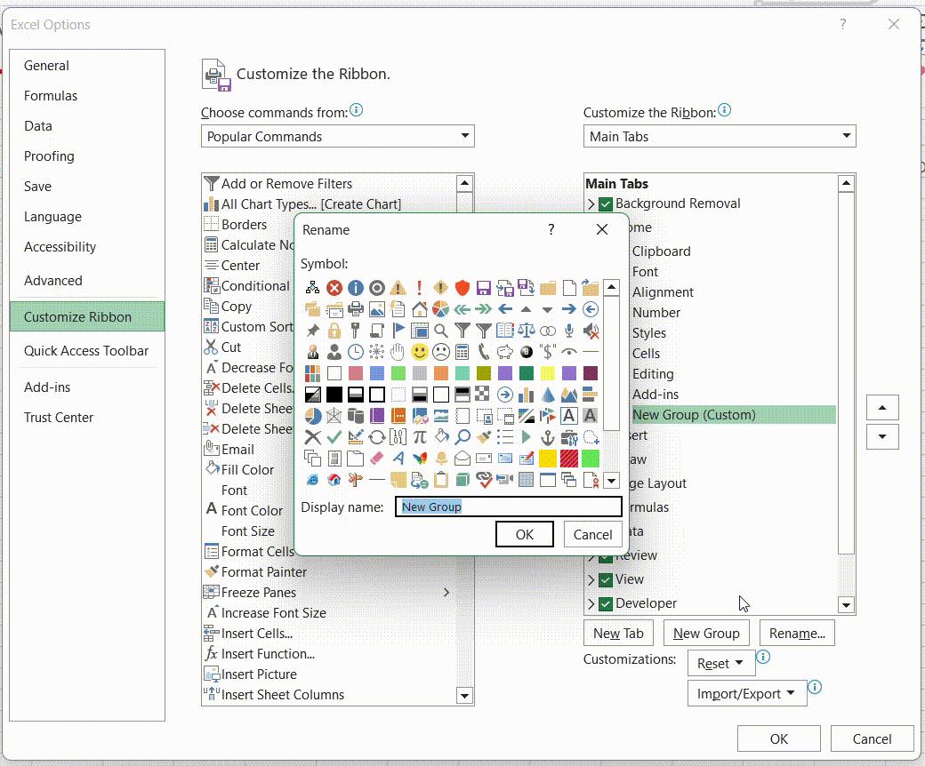
Task: Confirm the Rename dialog with OK
Action: click(525, 534)
